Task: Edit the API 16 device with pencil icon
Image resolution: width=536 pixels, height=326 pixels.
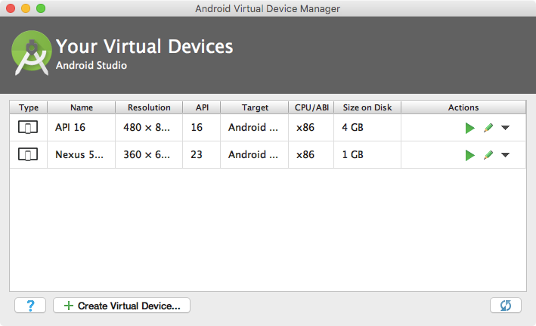Action: pos(488,128)
